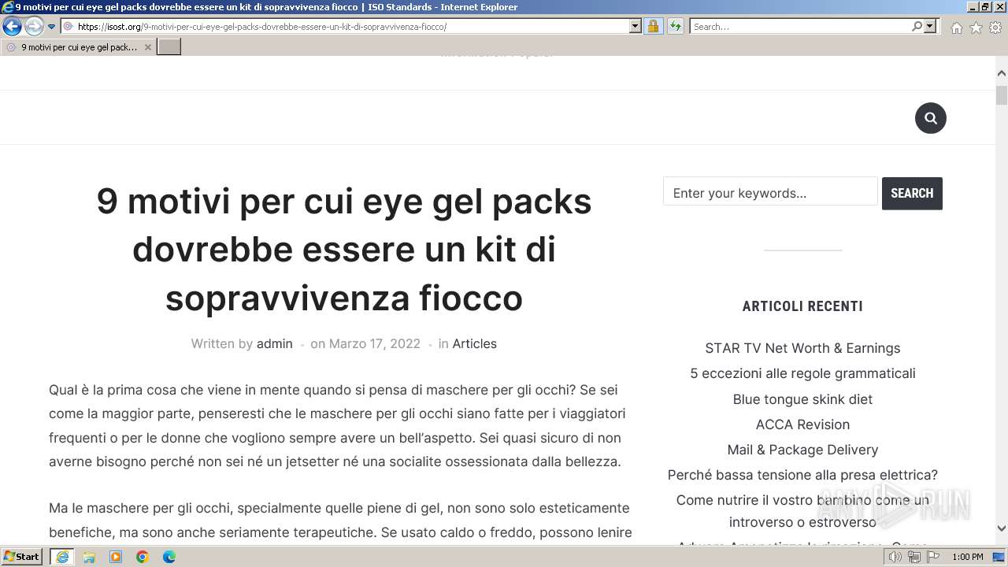1008x567 pixels.
Task: Refresh the page with the refresh icon
Action: 675,27
